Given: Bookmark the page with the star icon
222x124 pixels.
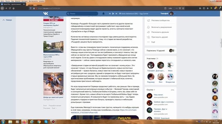Looking at the screenshot, I should coord(183,8).
